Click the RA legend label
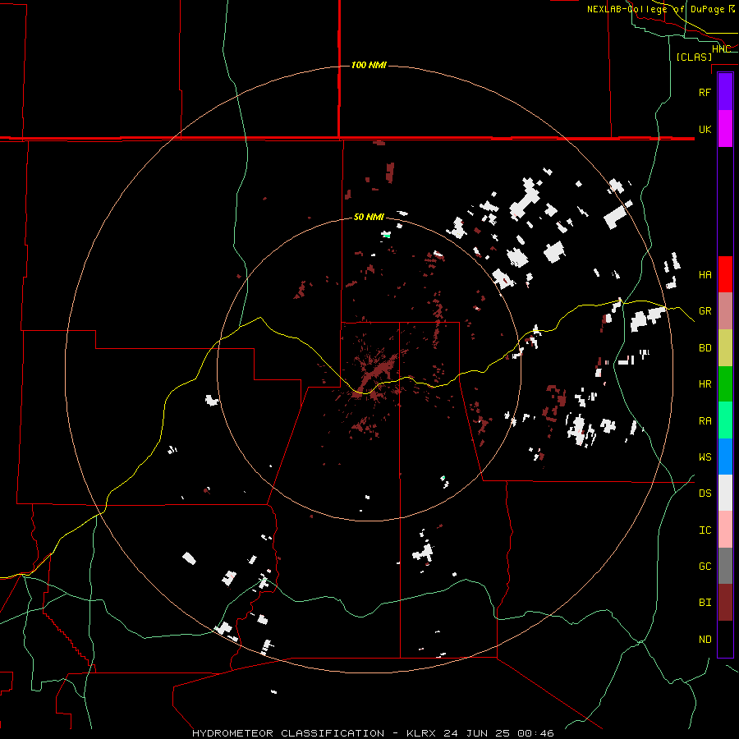This screenshot has width=739, height=739. click(x=705, y=421)
